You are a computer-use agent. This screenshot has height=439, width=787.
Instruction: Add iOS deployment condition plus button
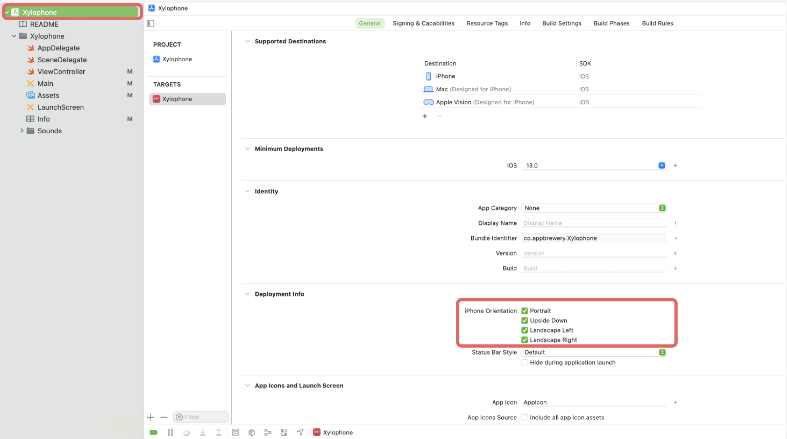tap(675, 165)
